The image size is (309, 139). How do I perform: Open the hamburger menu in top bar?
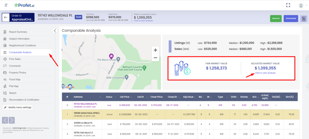click(6, 5)
